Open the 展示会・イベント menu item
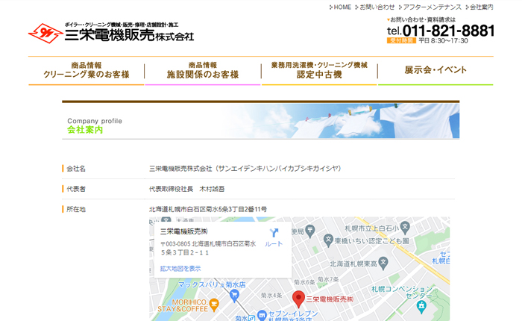 pyautogui.click(x=435, y=70)
